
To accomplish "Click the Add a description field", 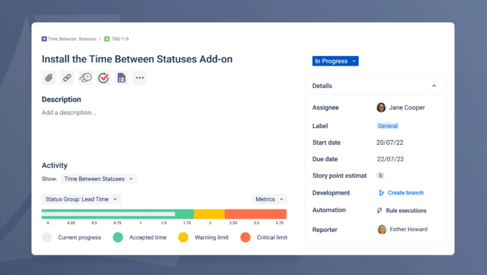I will point(69,113).
